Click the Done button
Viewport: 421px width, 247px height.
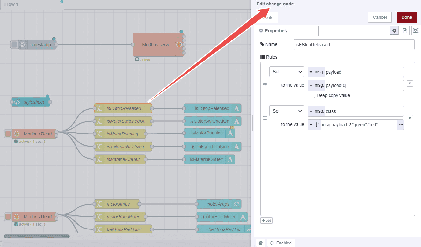tap(407, 17)
